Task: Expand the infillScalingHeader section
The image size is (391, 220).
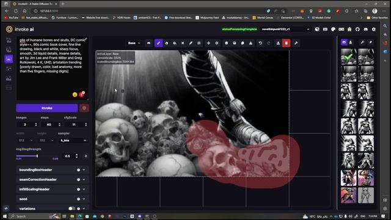Action: click(53, 189)
